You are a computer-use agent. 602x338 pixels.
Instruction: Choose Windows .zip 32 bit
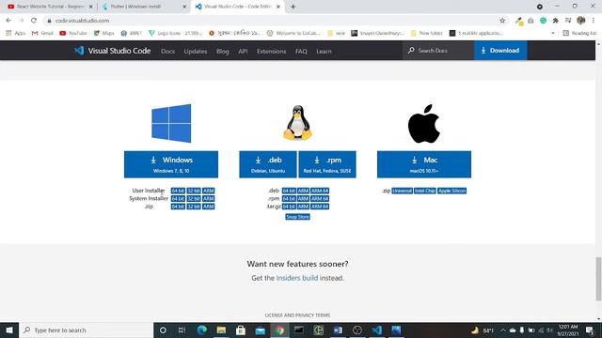point(194,207)
